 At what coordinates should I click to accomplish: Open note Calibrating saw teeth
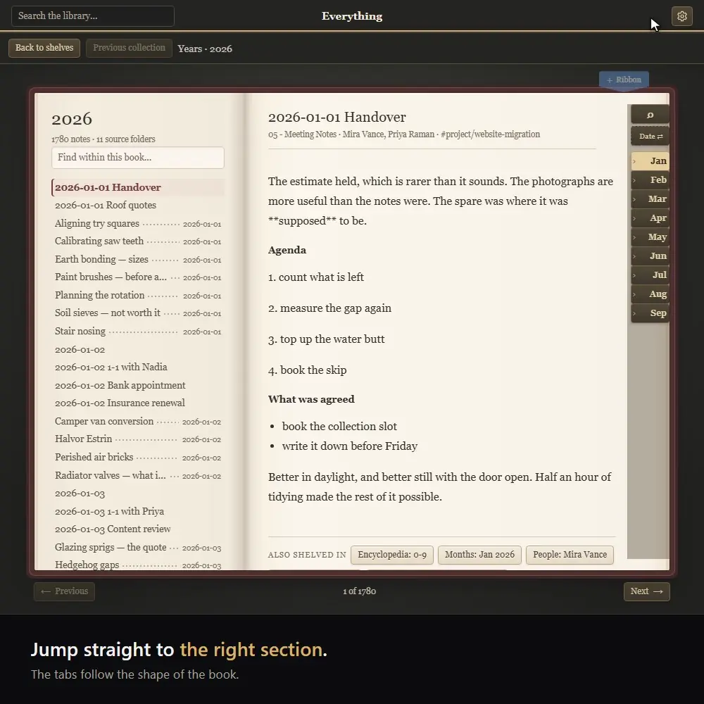click(x=138, y=241)
